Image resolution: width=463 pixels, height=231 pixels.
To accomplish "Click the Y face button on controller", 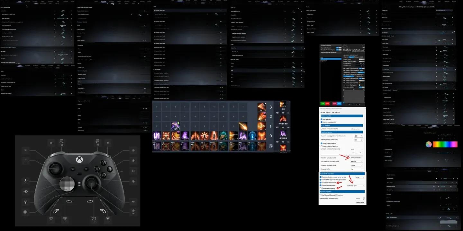I will [x=104, y=163].
